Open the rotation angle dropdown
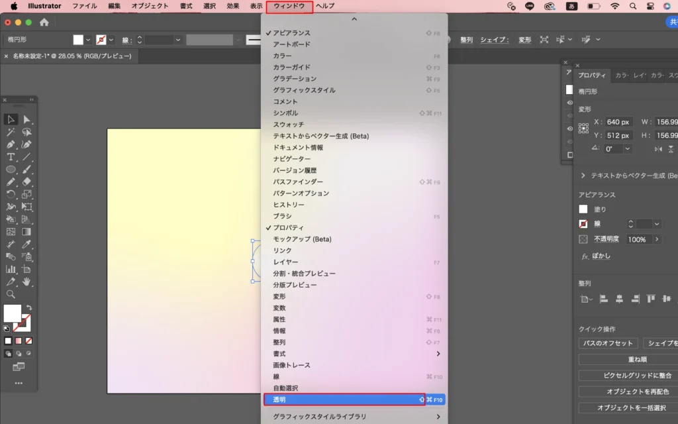The image size is (678, 424). [x=627, y=149]
